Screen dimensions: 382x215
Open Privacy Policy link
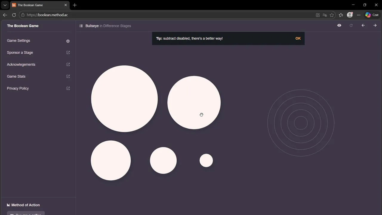pyautogui.click(x=18, y=88)
